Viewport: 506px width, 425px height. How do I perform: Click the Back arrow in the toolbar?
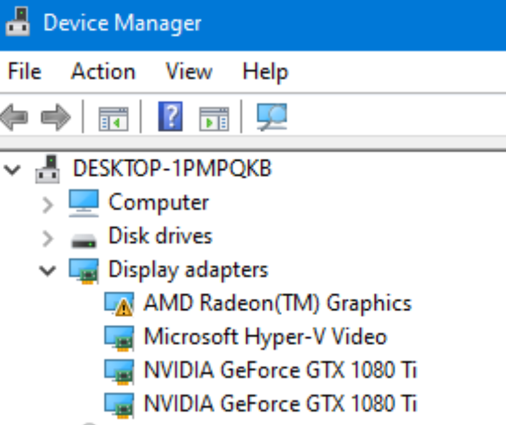pos(14,117)
